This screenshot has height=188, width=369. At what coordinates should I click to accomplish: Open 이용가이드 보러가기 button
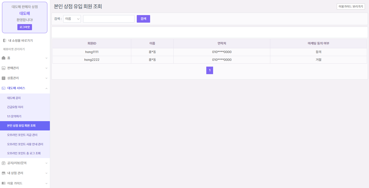351,7
